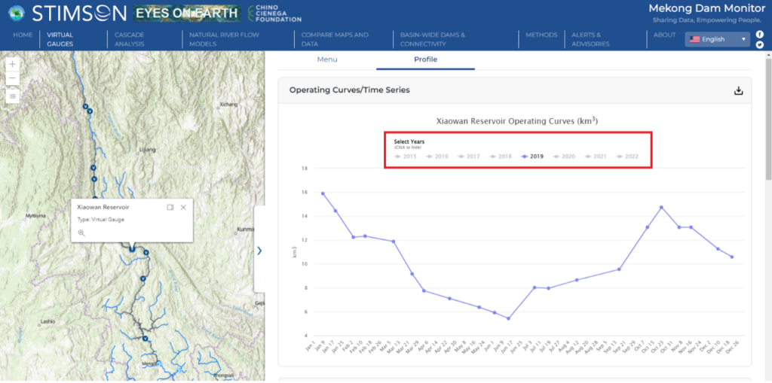772x383 pixels.
Task: Open the map layers list button
Action: point(12,96)
